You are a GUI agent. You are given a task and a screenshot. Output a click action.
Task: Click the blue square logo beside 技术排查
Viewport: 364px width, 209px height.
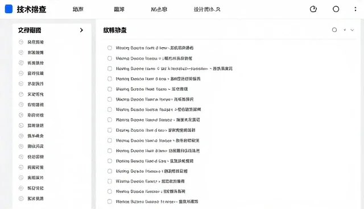pos(9,9)
